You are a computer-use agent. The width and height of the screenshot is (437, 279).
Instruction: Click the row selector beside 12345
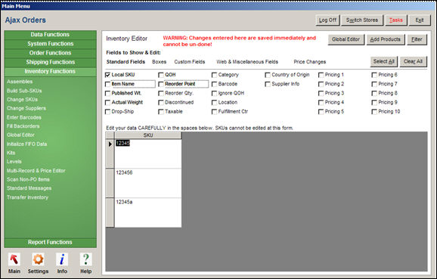click(x=110, y=153)
